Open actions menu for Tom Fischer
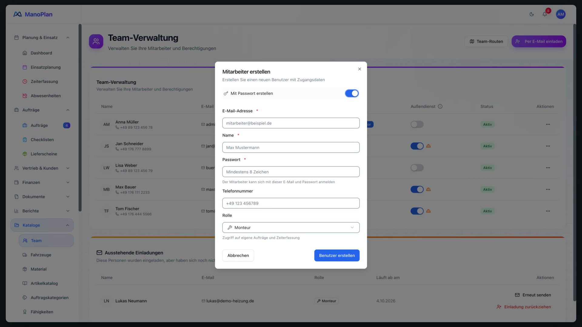Image resolution: width=582 pixels, height=327 pixels. point(548,211)
